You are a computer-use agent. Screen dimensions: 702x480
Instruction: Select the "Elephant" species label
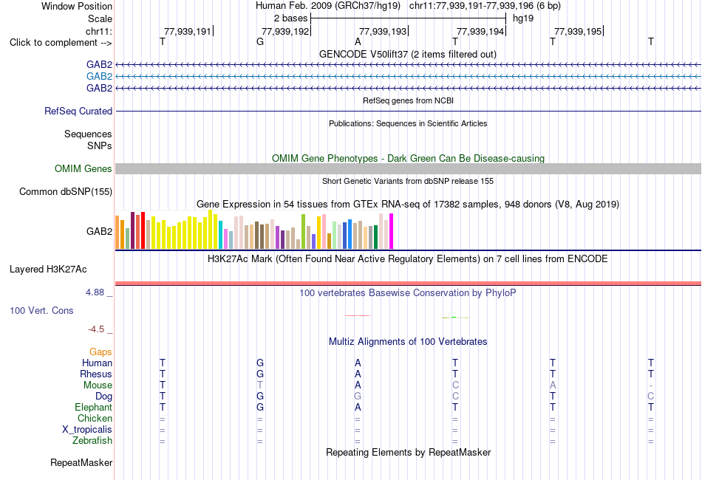pyautogui.click(x=93, y=407)
